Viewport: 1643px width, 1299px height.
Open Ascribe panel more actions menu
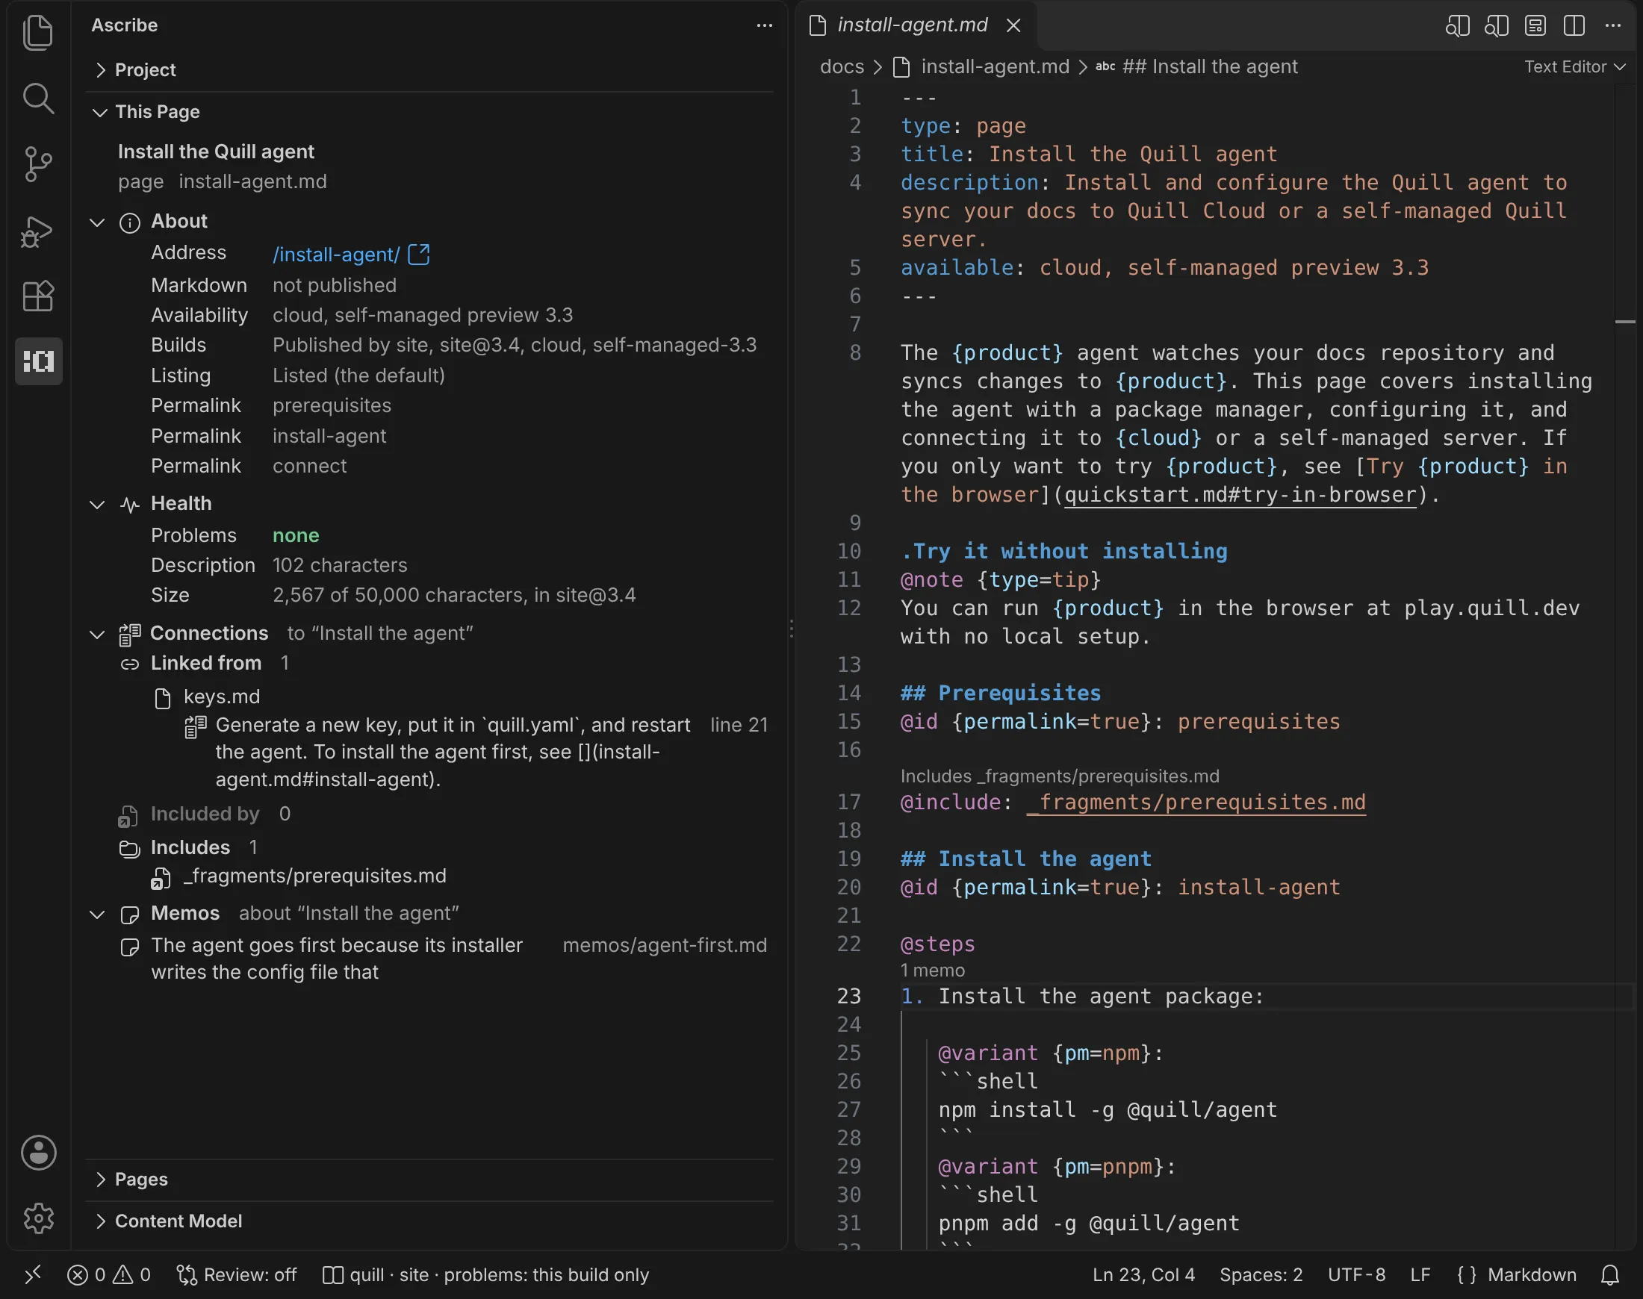pyautogui.click(x=765, y=25)
